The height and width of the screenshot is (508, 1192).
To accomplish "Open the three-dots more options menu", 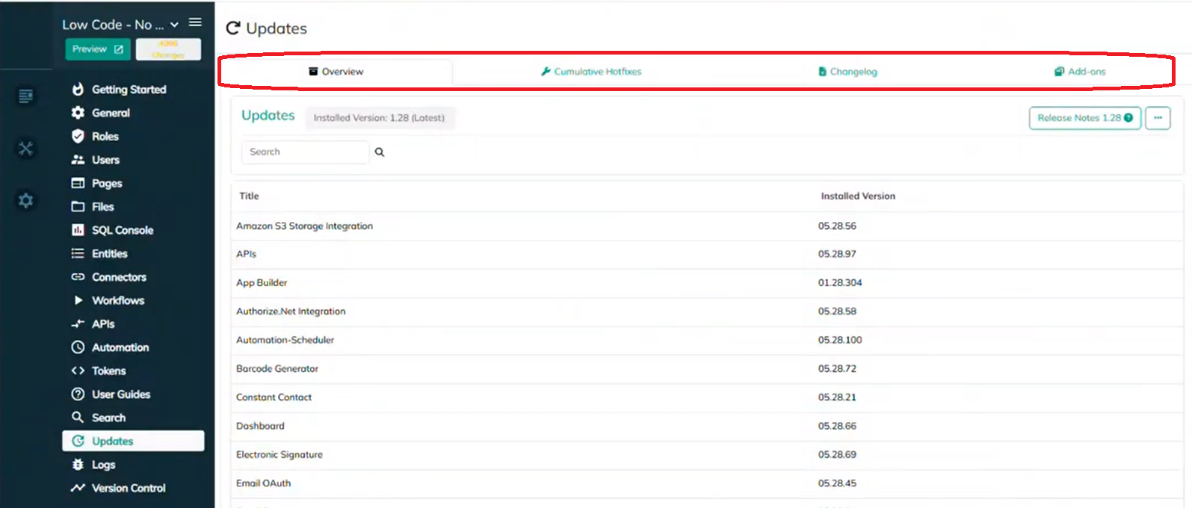I will 1158,118.
